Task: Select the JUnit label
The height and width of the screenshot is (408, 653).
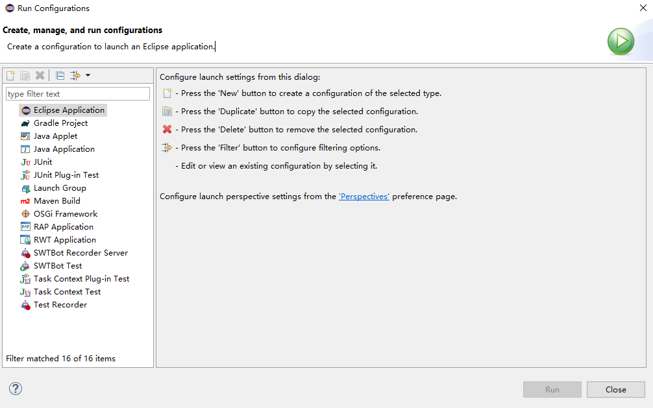Action: 43,162
